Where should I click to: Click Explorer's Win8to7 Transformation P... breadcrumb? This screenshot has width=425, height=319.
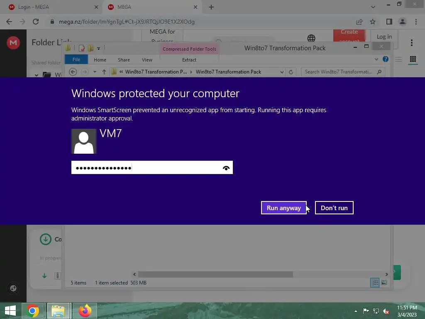point(156,72)
